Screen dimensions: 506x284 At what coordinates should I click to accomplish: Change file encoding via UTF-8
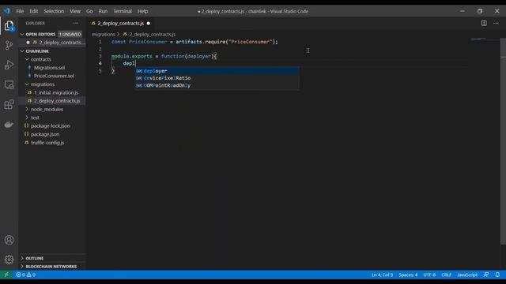[x=429, y=275]
